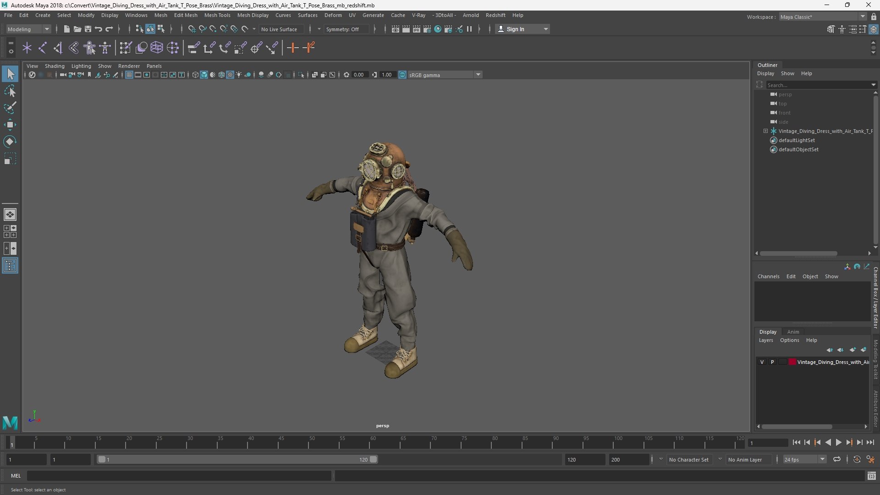Click the Save Scene icon

click(88, 29)
